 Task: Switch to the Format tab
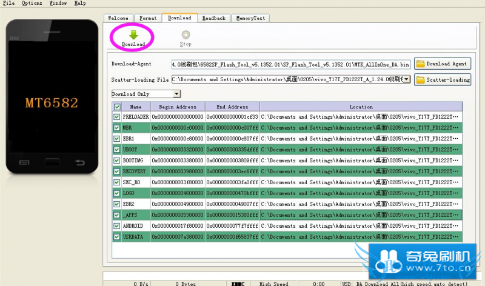point(147,18)
